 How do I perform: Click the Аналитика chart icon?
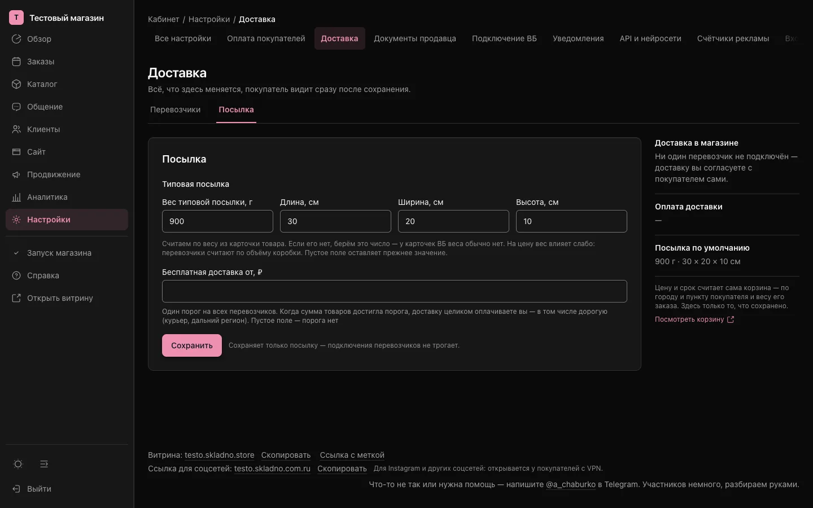point(16,197)
